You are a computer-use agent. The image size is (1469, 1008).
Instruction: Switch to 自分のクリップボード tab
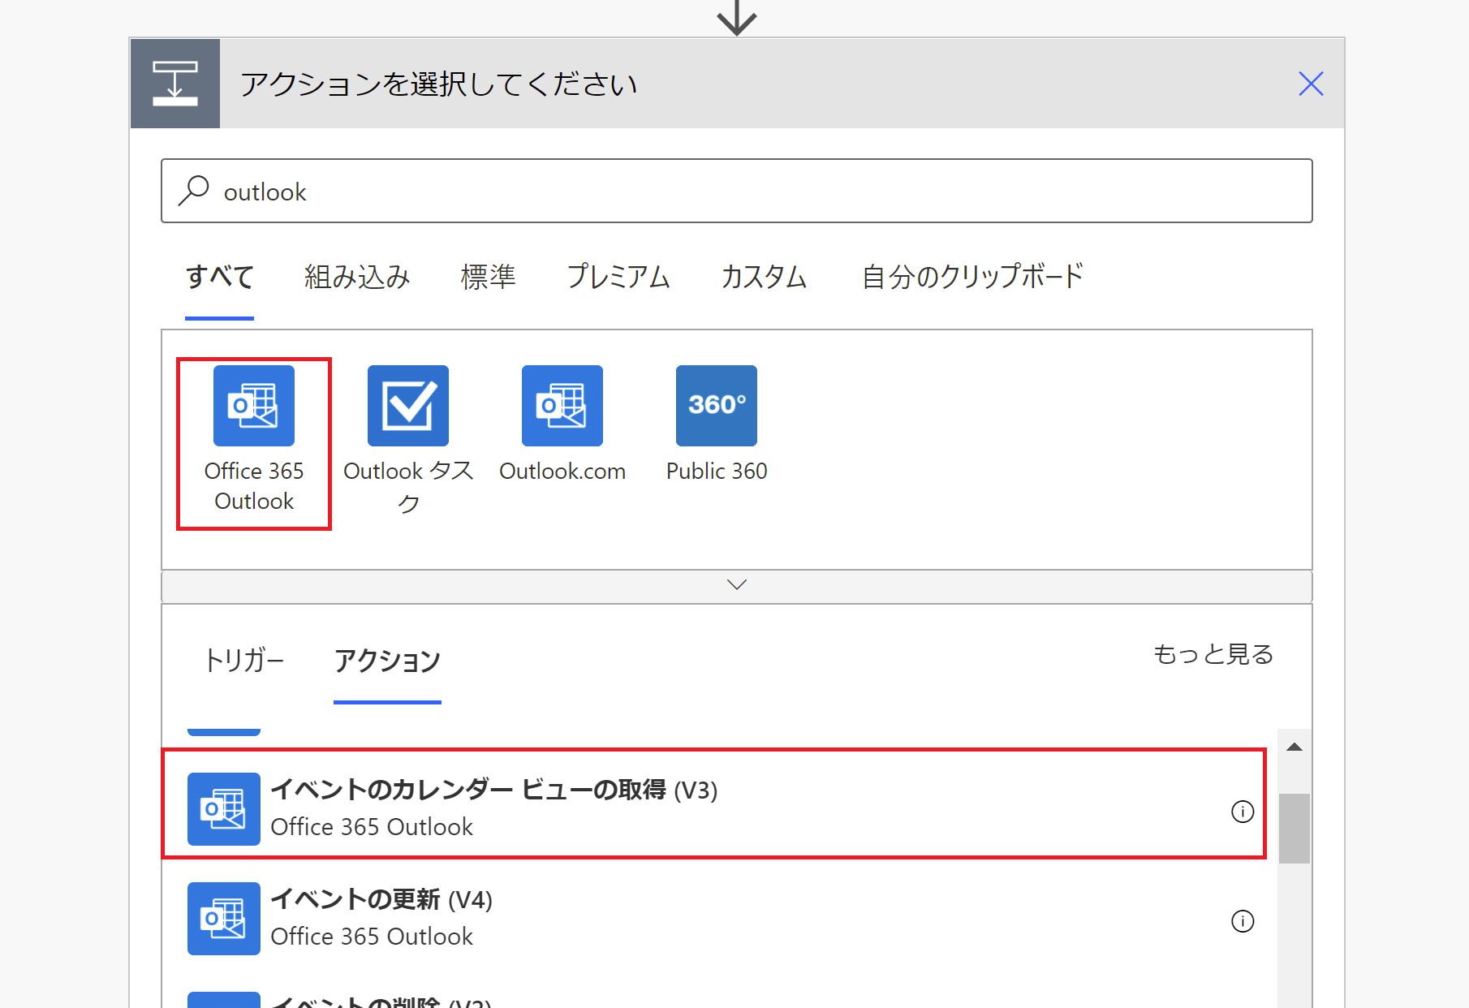coord(972,277)
